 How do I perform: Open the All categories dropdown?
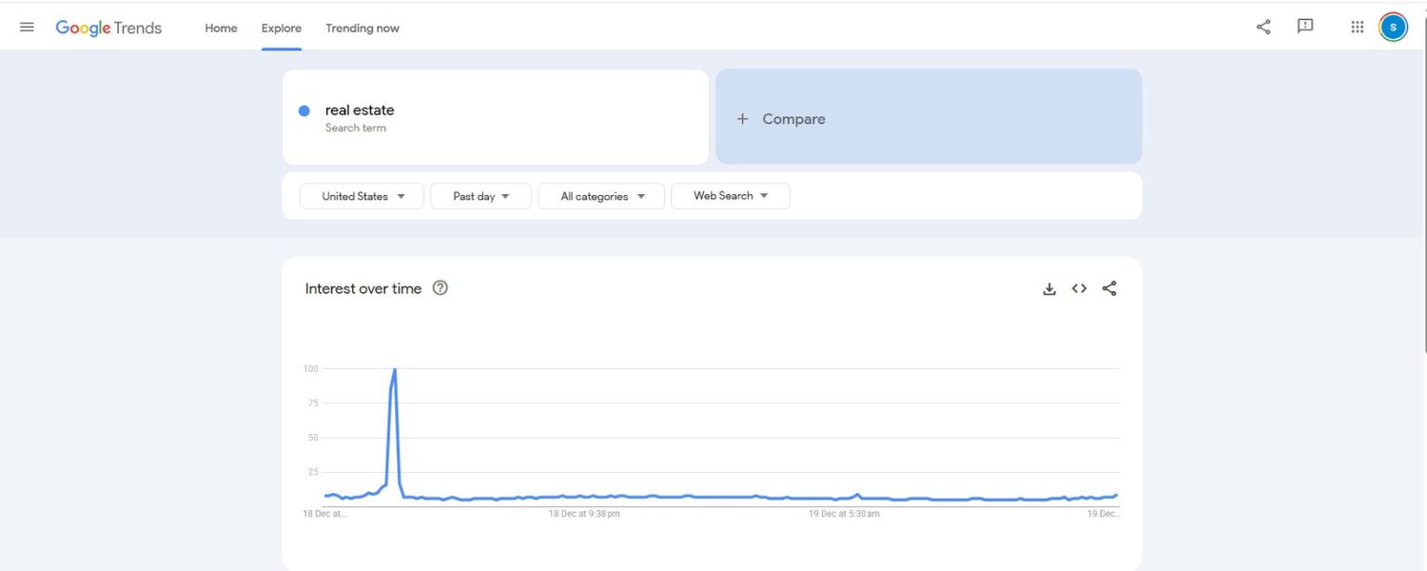(x=601, y=197)
